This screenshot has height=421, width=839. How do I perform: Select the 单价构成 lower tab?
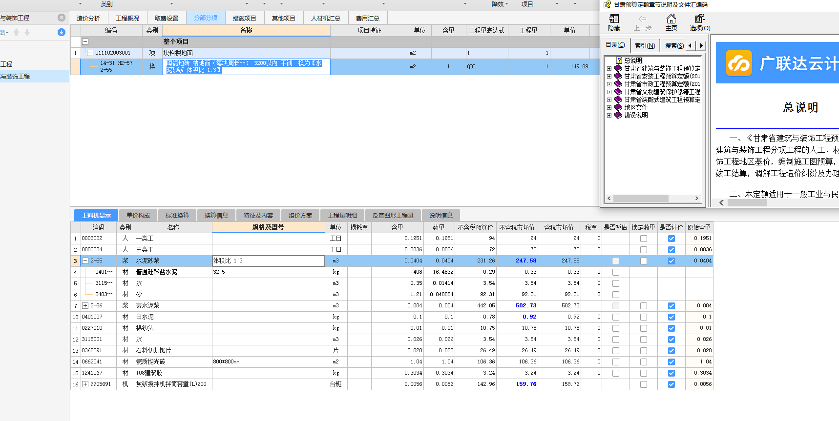[138, 215]
